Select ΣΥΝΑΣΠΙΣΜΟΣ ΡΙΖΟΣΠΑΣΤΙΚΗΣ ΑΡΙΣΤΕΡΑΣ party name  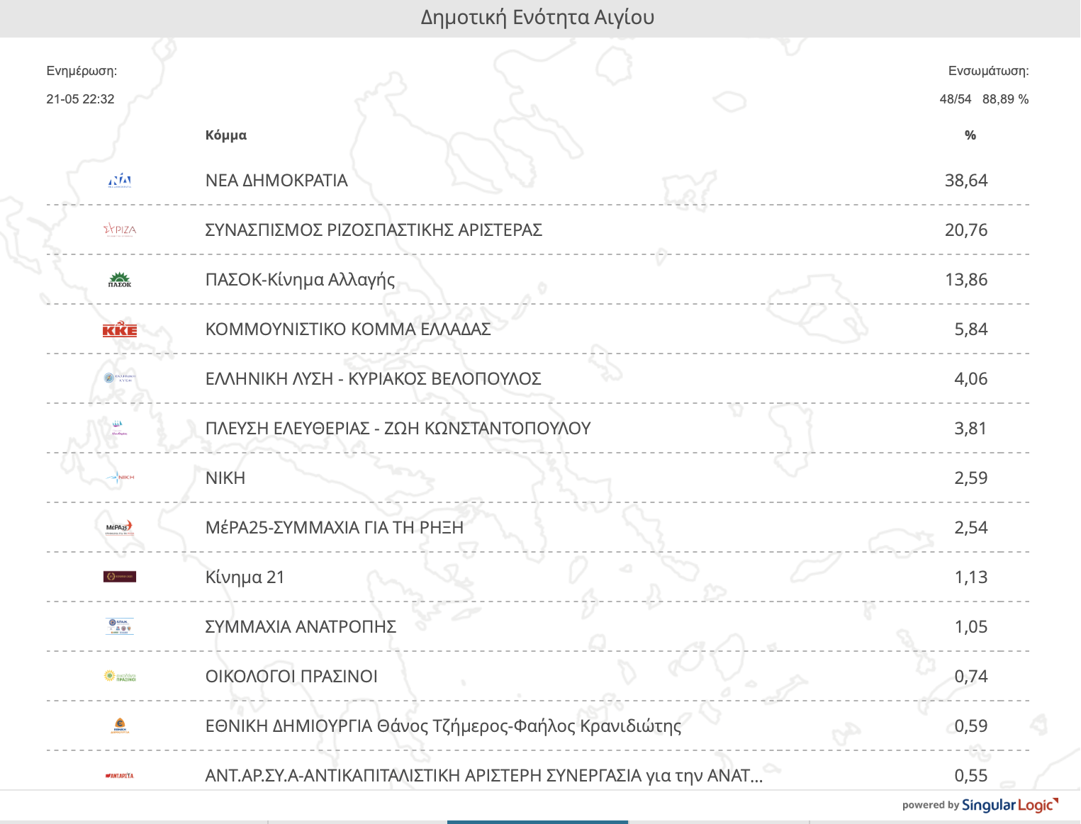(374, 230)
